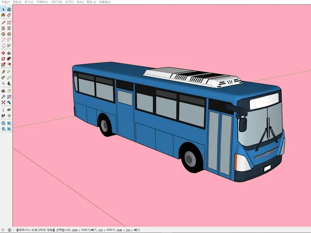Activate the Rotate tool
311x233 pixels.
pyautogui.click(x=3, y=59)
